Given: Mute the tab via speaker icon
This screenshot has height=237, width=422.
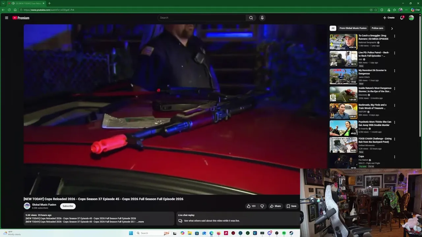Looking at the screenshot, I should [13, 3].
